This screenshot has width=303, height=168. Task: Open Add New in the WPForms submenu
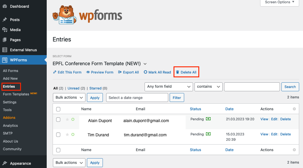pyautogui.click(x=10, y=79)
